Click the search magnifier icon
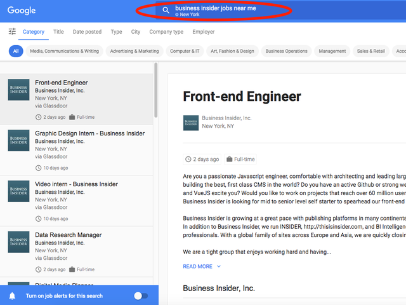This screenshot has height=305, width=406. pyautogui.click(x=166, y=10)
